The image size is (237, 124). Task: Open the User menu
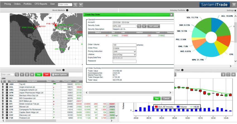[53, 4]
